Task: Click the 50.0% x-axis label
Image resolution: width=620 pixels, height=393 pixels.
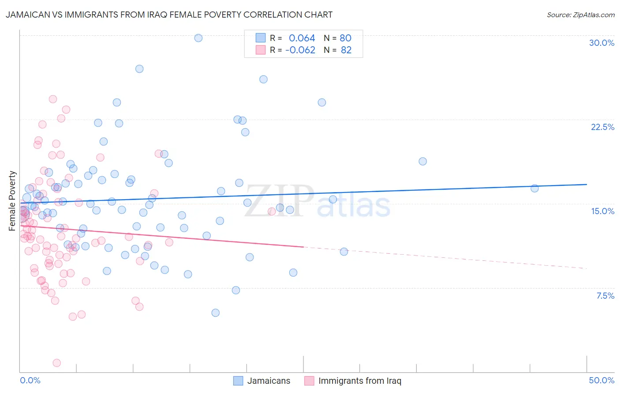Action: point(601,380)
